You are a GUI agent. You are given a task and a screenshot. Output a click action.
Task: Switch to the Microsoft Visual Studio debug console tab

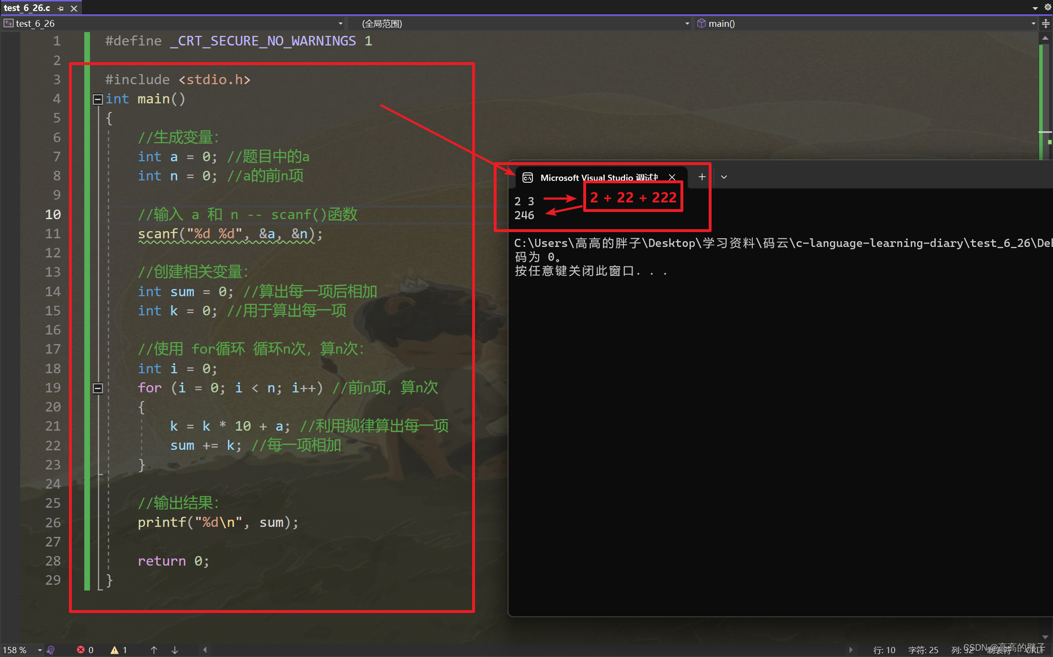pyautogui.click(x=599, y=178)
